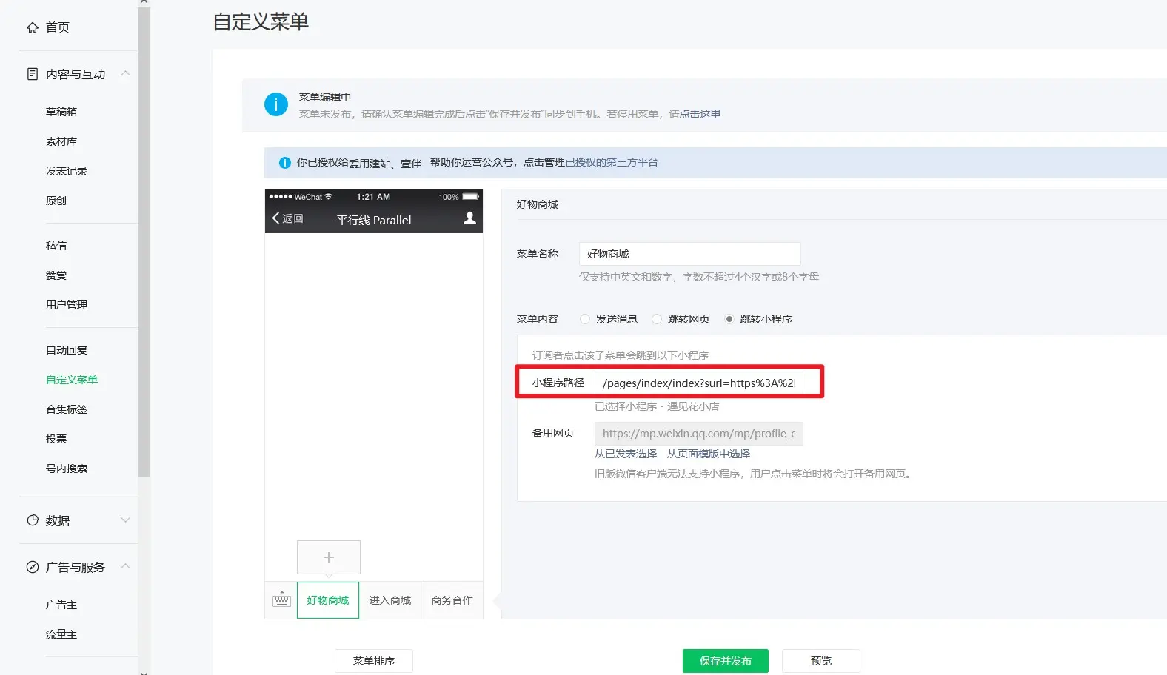Click the keyboard icon in phone preview
The image size is (1167, 675).
(x=281, y=600)
